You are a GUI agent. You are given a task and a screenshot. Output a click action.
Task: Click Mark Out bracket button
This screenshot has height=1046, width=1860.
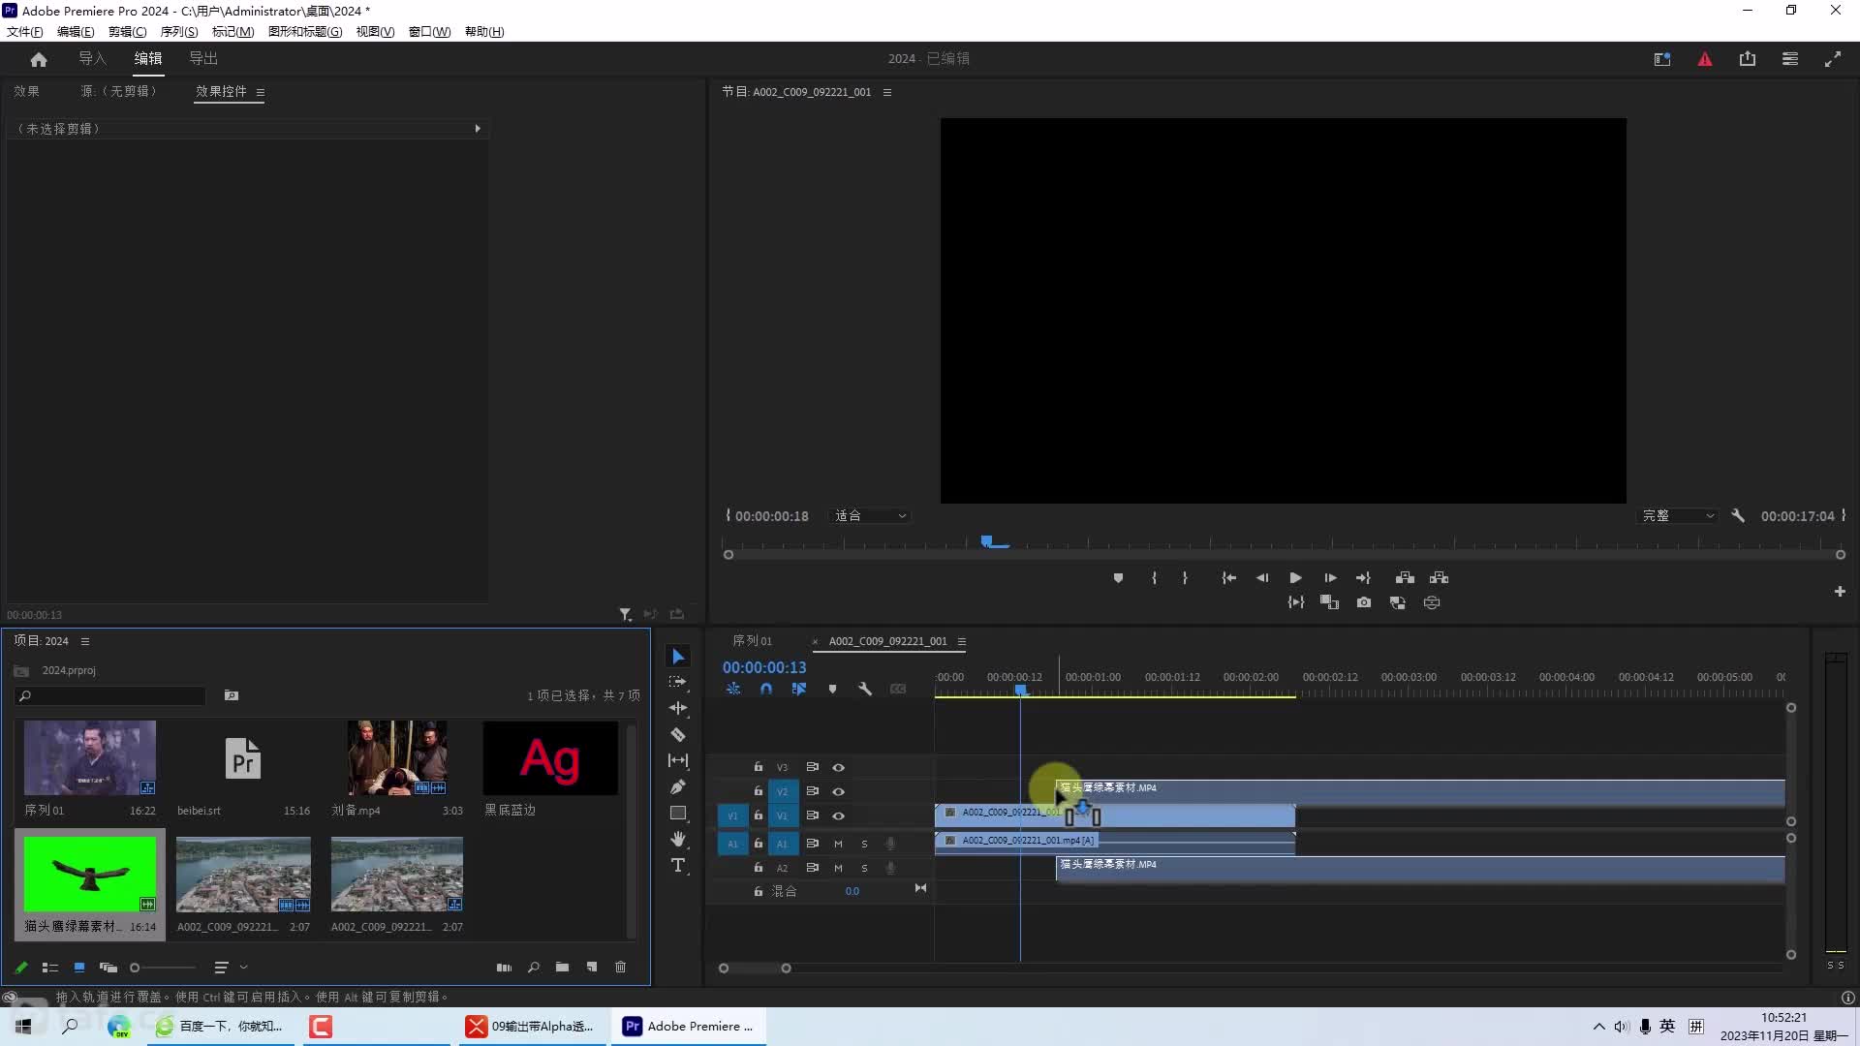pos(1185,577)
